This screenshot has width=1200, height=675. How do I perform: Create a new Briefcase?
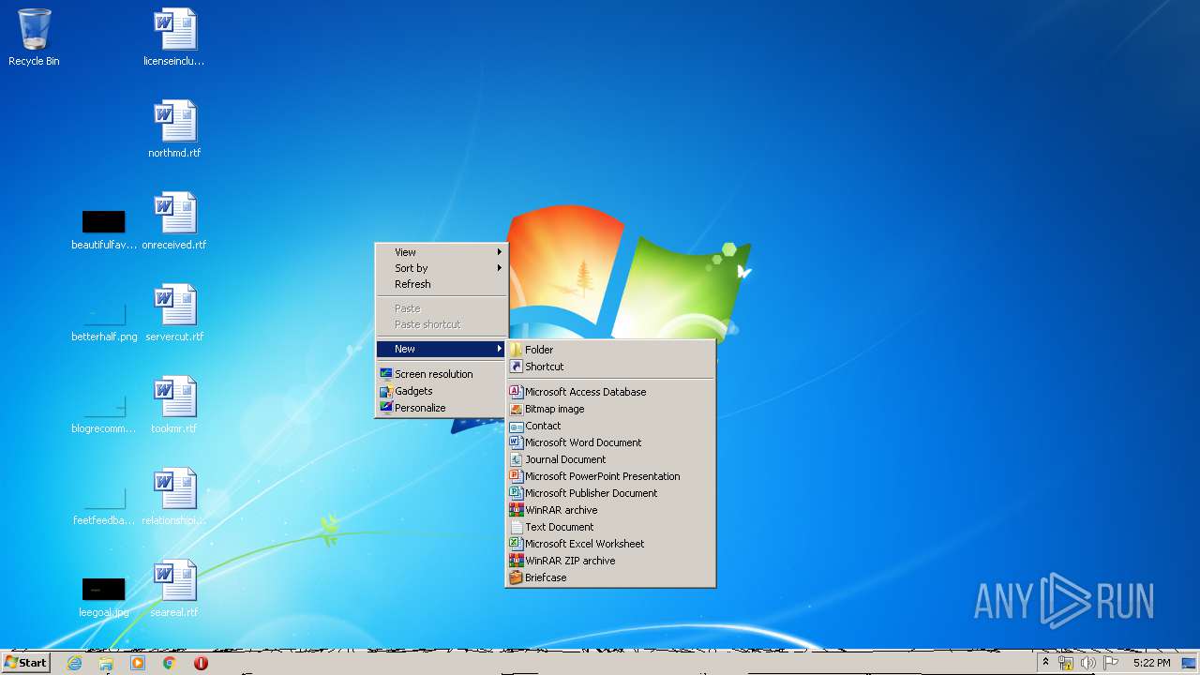pos(610,577)
